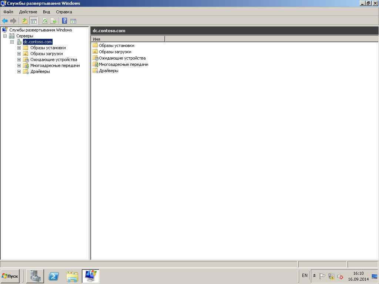The height and width of the screenshot is (284, 379).
Task: Show hidden tray icons arrow
Action: point(314,275)
